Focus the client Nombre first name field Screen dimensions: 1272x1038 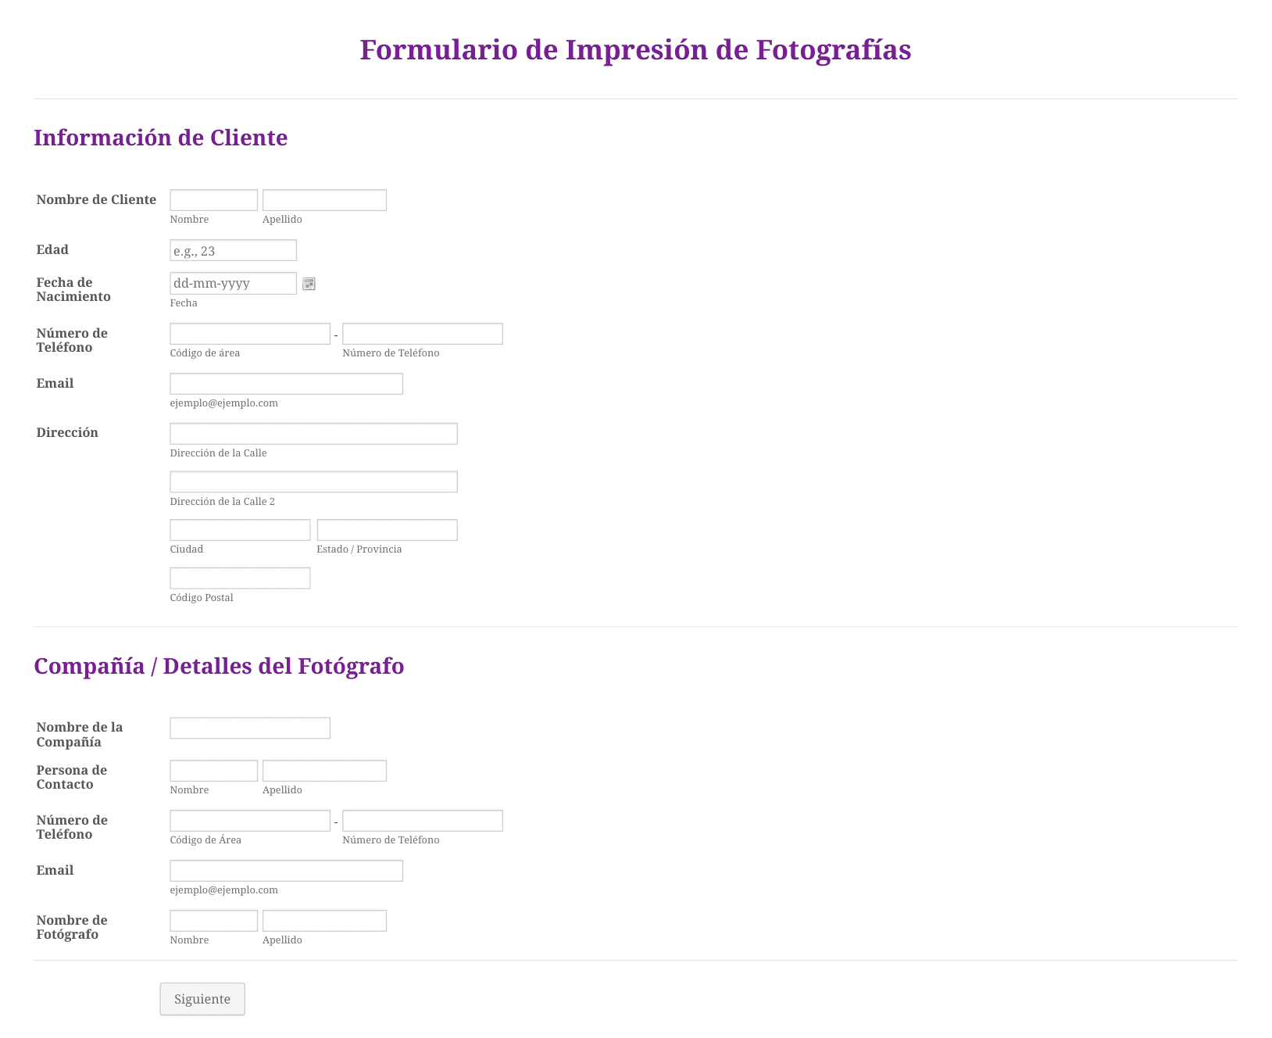click(x=214, y=200)
